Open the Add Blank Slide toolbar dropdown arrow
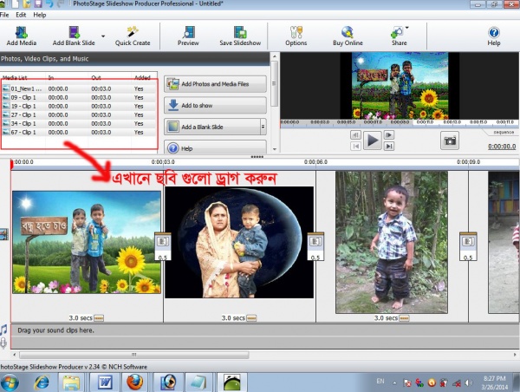 tap(103, 36)
